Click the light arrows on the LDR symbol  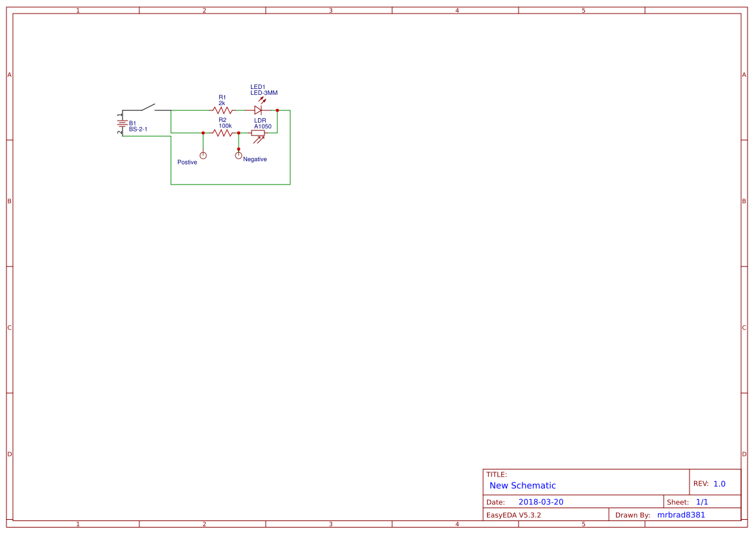pos(259,139)
